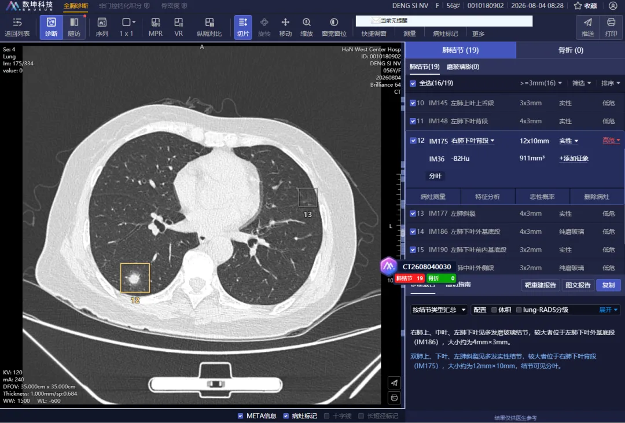This screenshot has width=625, height=423.
Task: Select the 诊断 diagnosis mode icon
Action: tap(51, 27)
